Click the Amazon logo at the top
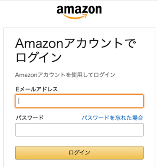Viewport: 158px width, 167px height. 79,12
